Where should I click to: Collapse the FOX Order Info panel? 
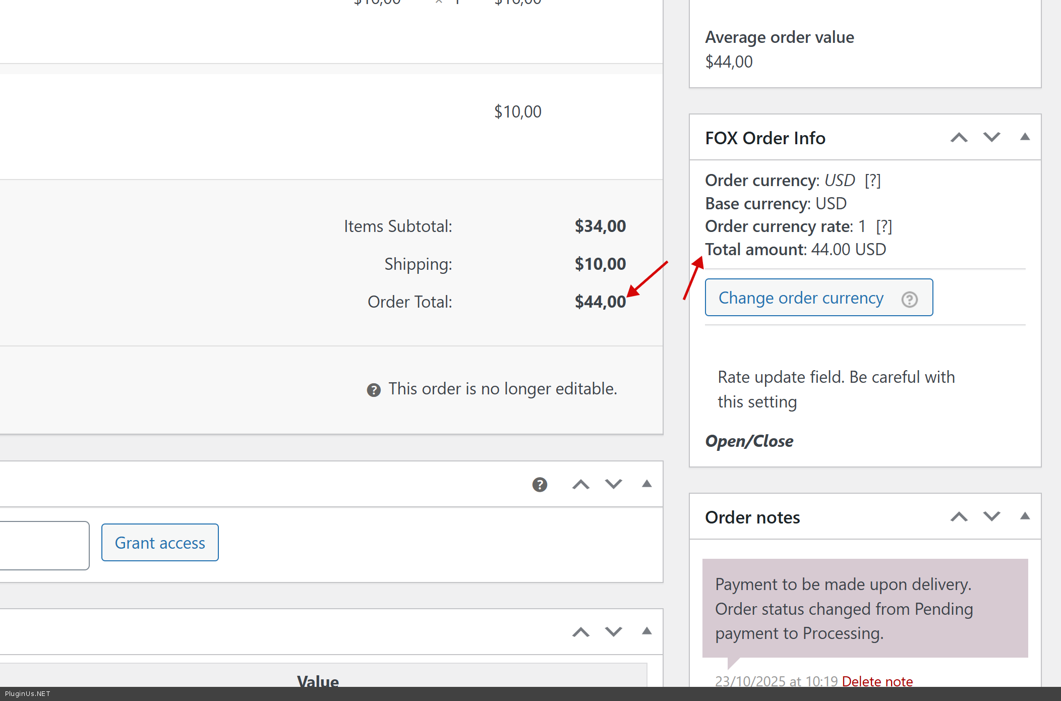point(1025,137)
